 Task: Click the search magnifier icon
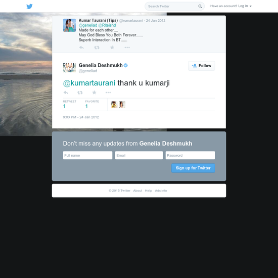(200, 6)
